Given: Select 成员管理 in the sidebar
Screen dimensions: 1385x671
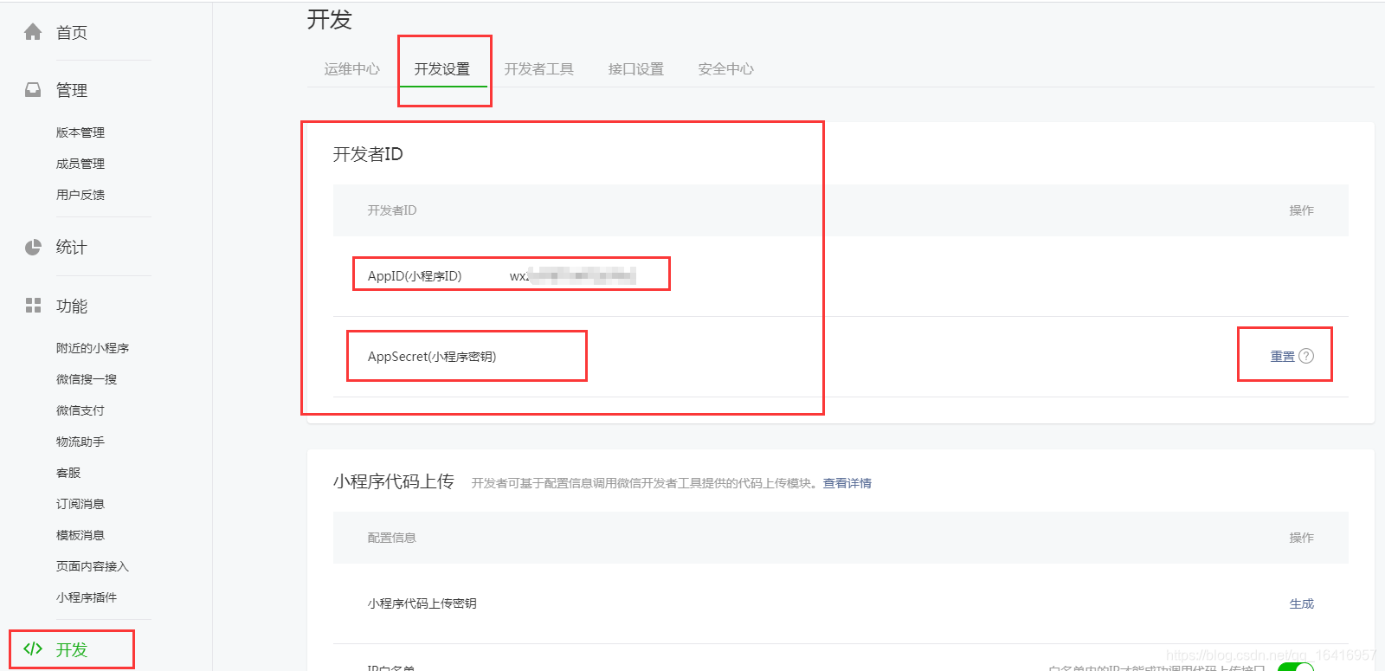Looking at the screenshot, I should pos(81,164).
